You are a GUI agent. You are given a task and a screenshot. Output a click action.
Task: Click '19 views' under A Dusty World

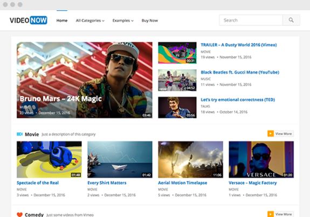[208, 57]
